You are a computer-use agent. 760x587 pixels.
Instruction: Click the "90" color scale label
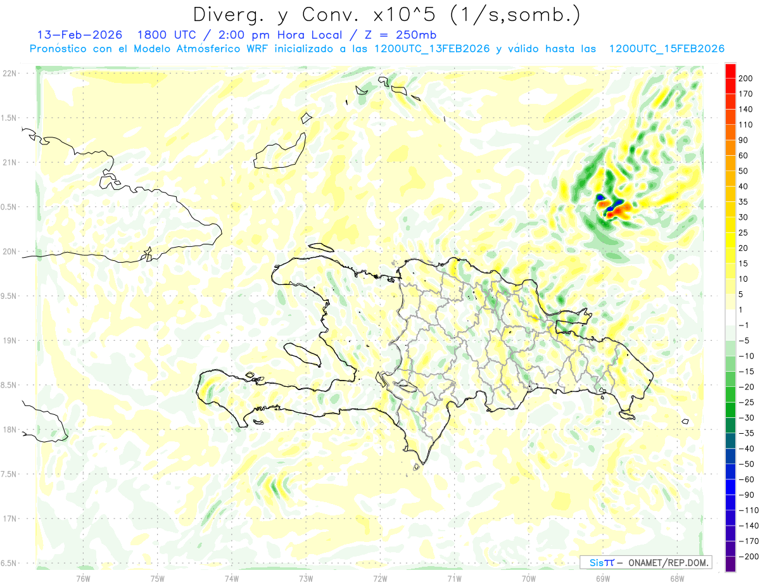[744, 140]
